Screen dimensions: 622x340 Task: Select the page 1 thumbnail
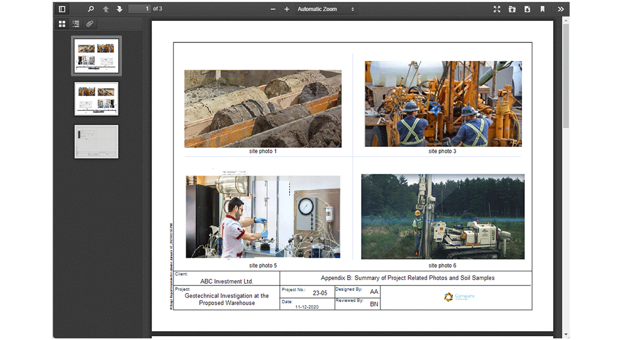tap(96, 56)
